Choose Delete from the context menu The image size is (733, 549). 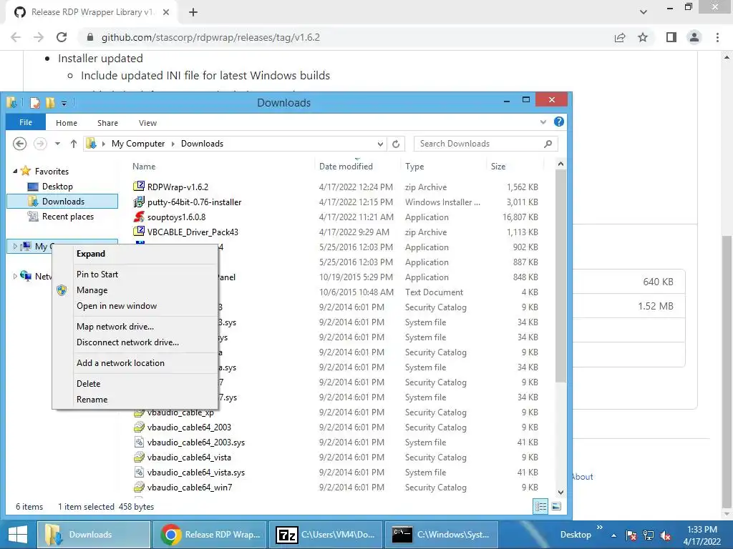(135, 383)
